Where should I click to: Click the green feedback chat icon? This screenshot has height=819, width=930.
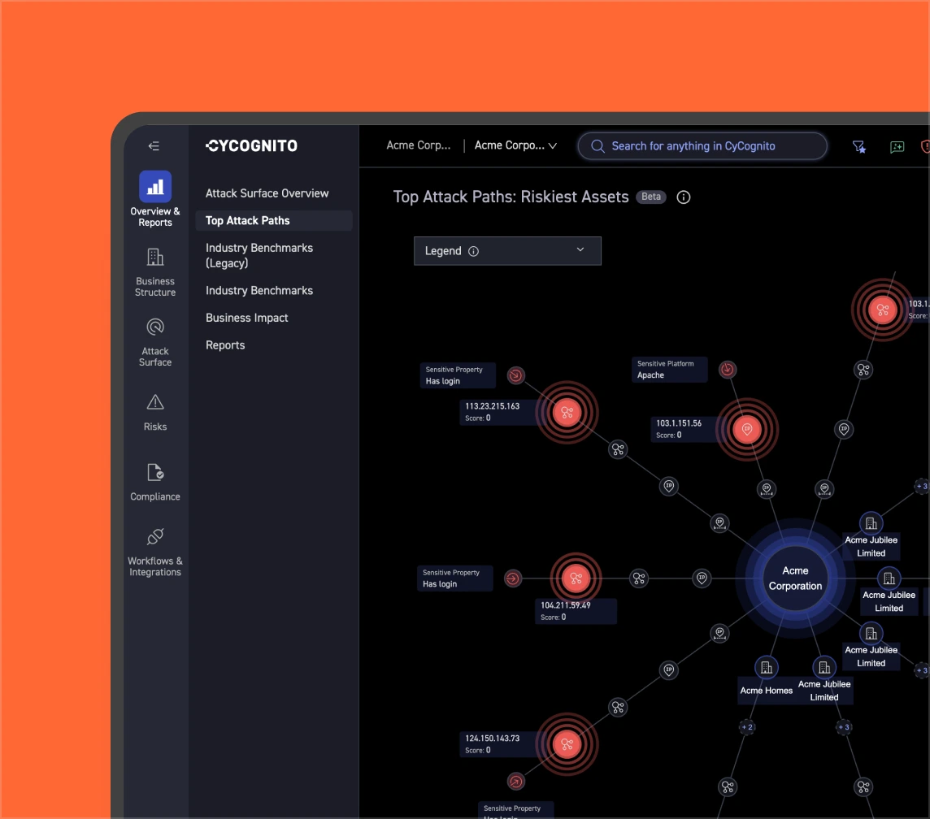point(897,146)
